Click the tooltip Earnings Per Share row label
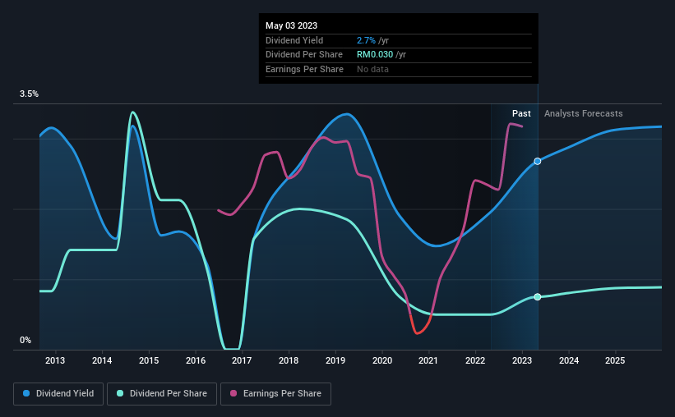This screenshot has height=417, width=675. pos(305,69)
